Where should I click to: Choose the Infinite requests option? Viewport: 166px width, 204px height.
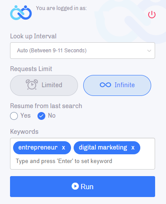pyautogui.click(x=117, y=85)
